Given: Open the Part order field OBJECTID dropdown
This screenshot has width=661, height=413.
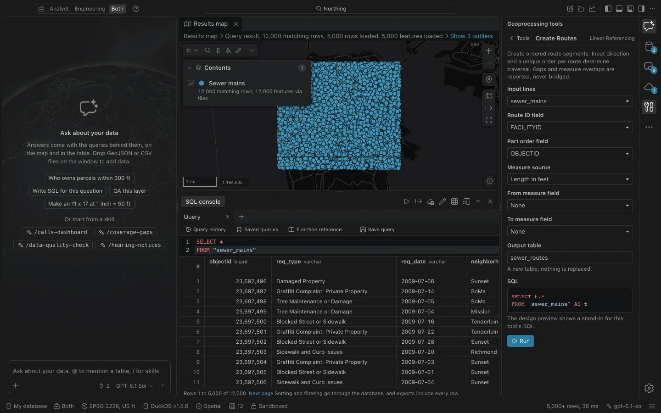Looking at the screenshot, I should [x=570, y=154].
